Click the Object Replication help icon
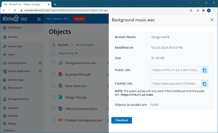Screen dimensions: 218x133 40,71
